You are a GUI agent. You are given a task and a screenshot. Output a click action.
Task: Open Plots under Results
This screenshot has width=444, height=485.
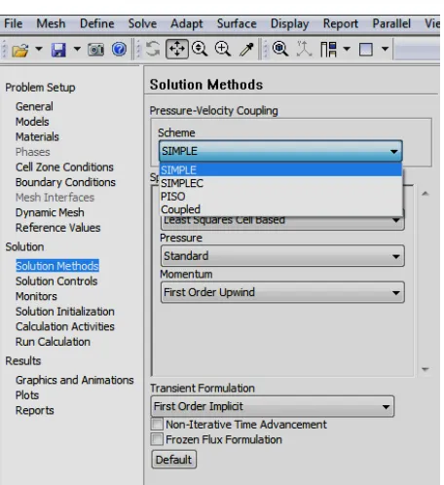(27, 395)
